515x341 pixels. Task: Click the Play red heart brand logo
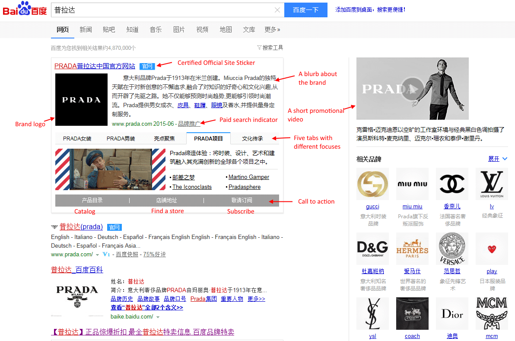click(492, 249)
